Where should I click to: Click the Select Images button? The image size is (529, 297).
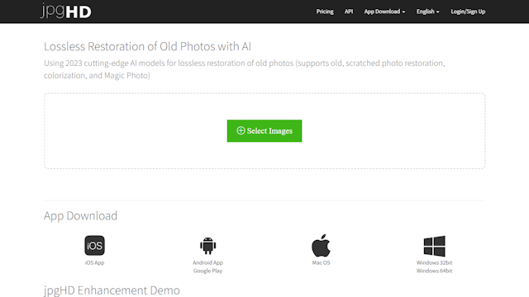coord(264,130)
